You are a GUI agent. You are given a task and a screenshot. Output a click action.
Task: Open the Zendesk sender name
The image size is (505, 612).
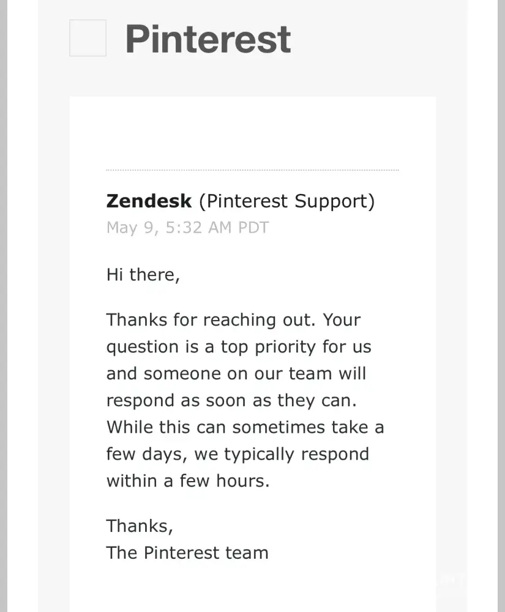tap(149, 201)
